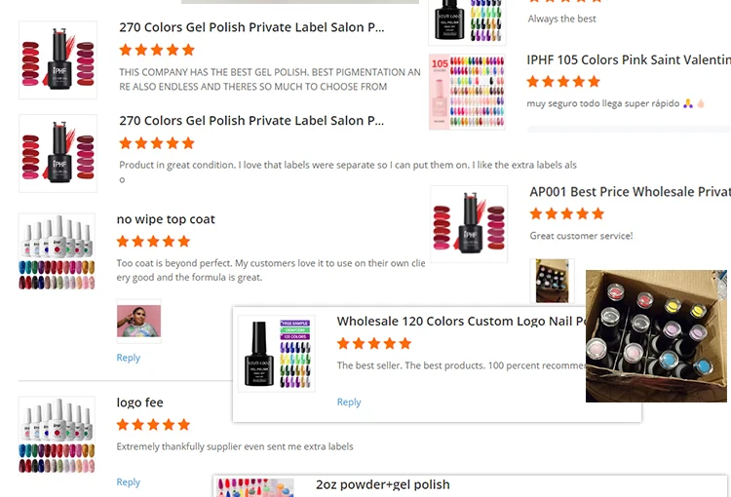Click Reply under the no wipe top coat review

pyautogui.click(x=129, y=358)
